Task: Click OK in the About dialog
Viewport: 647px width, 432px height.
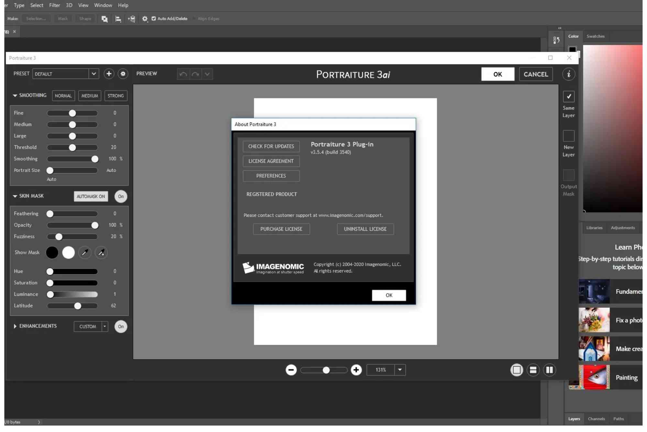Action: (389, 295)
